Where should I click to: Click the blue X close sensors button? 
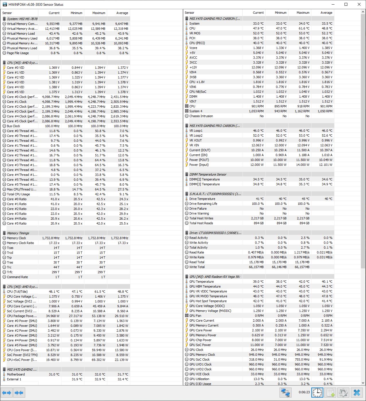(357, 392)
